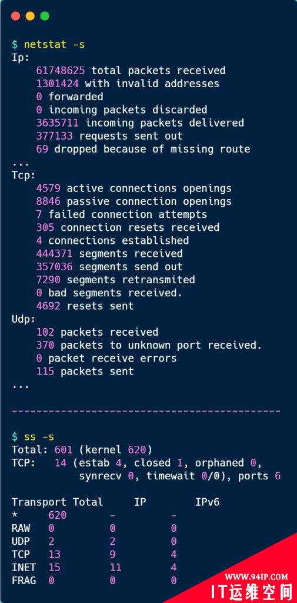Click the 7290 segments retransmitted line
Image resolution: width=297 pixels, height=603 pixels.
(115, 280)
